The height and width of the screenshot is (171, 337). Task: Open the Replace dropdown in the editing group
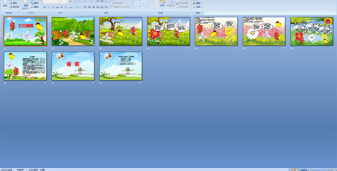[x=198, y=3]
